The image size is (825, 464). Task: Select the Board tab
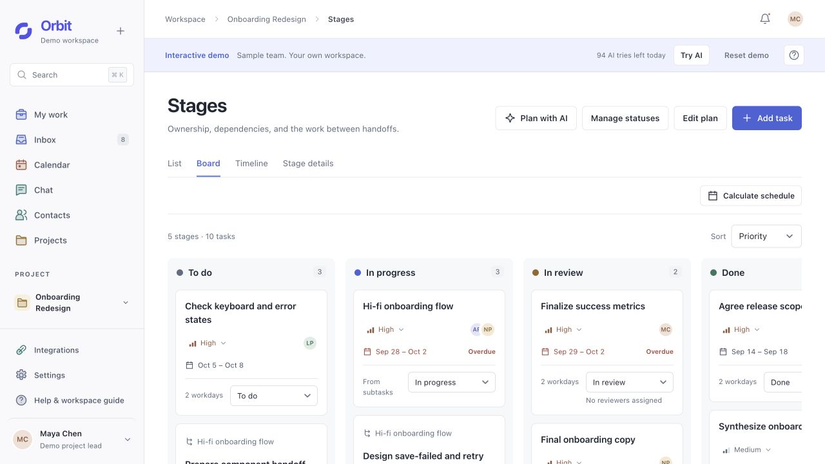pos(208,164)
